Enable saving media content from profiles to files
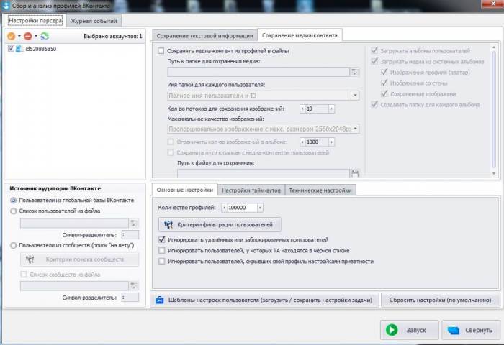504x345 pixels. click(161, 52)
